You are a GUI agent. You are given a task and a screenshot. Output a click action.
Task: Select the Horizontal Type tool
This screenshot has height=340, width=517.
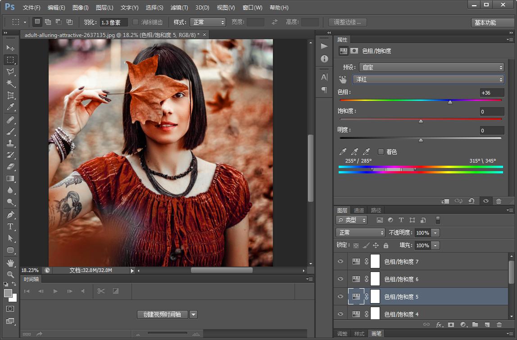pos(10,227)
